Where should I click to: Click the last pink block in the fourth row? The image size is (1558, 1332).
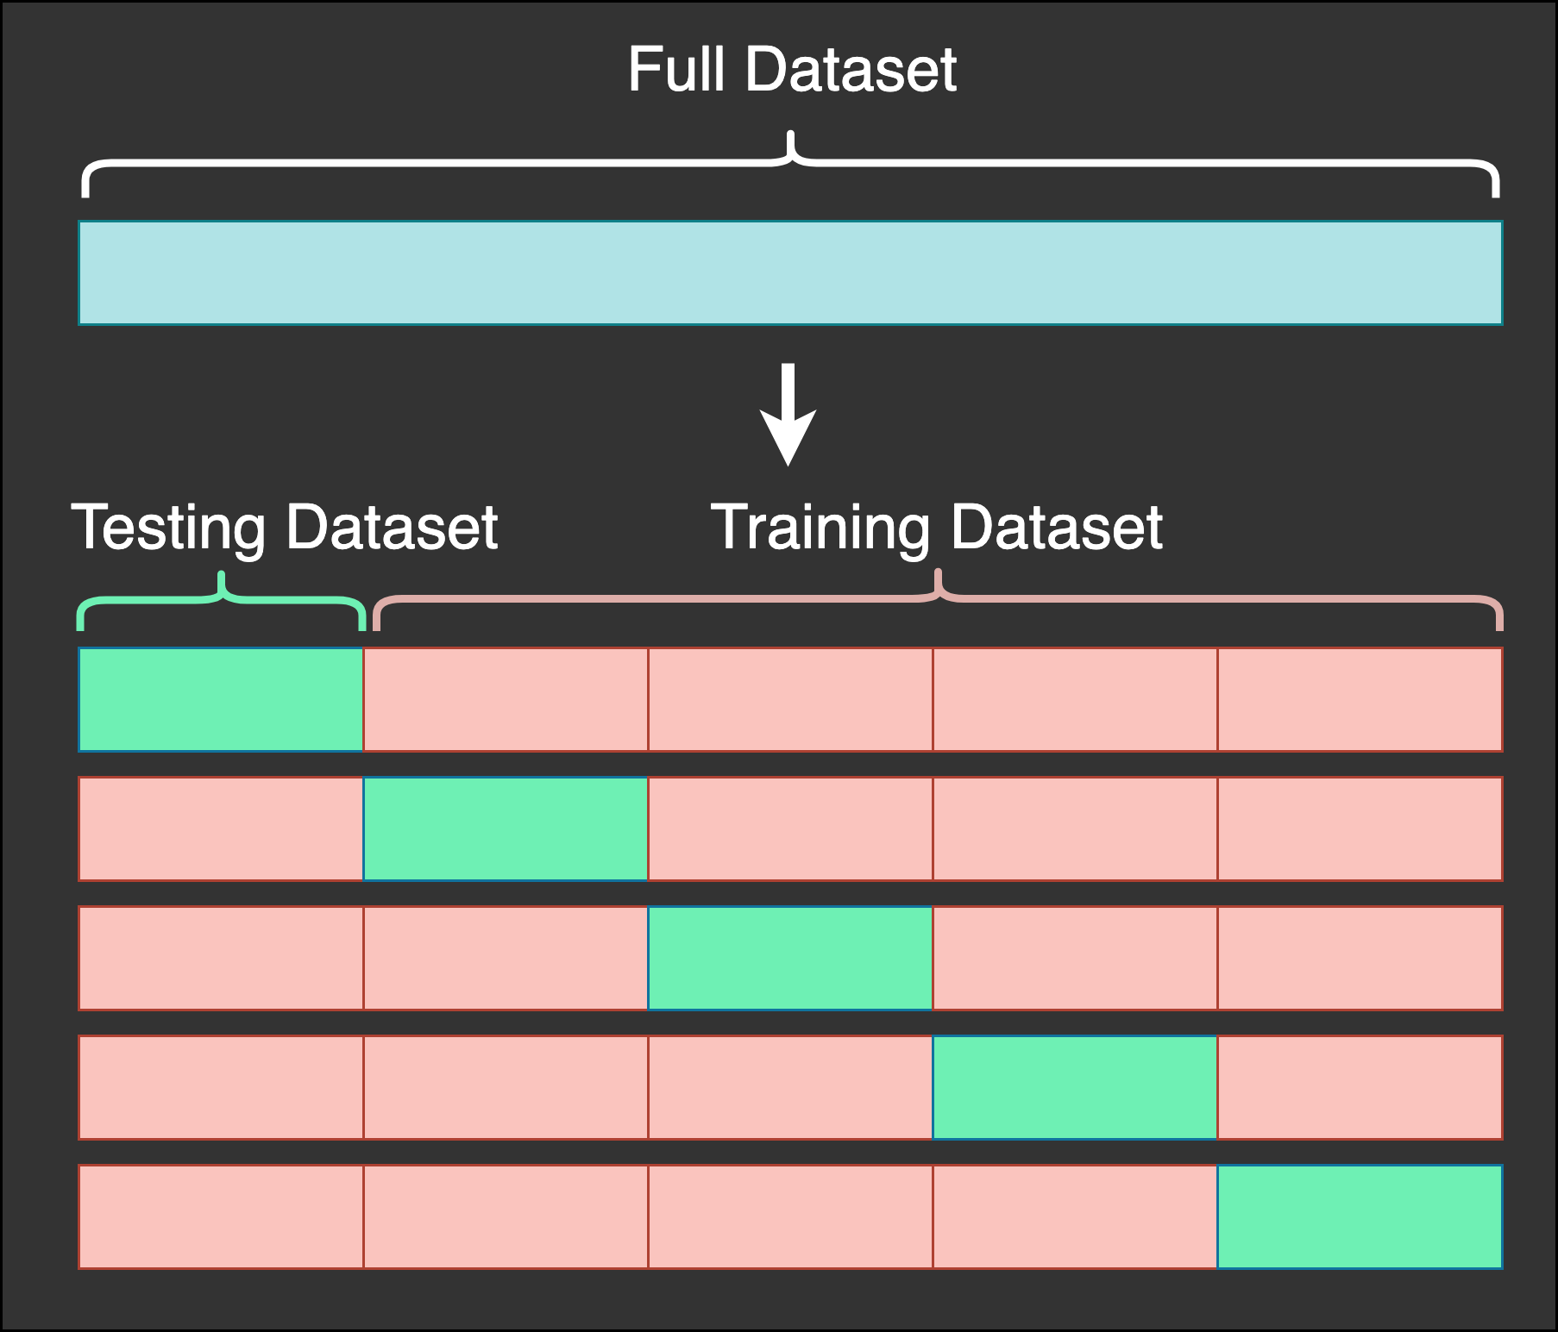point(1360,1088)
